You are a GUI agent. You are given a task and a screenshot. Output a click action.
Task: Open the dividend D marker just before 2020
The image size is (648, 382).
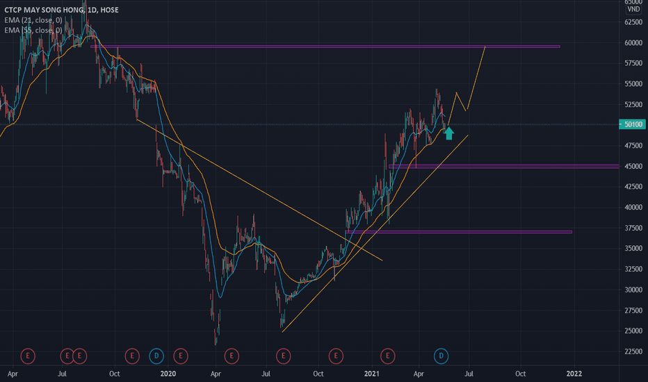pos(156,356)
